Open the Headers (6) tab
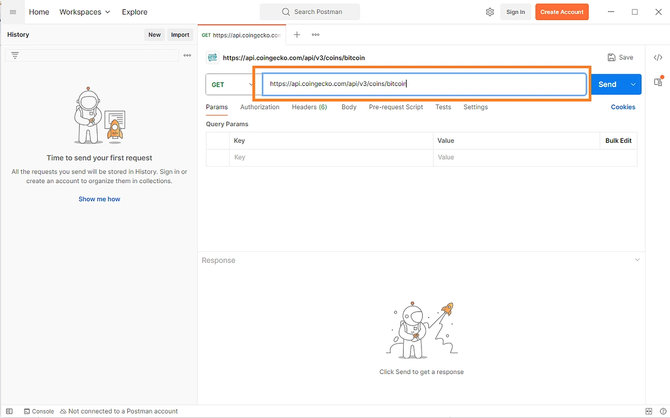The image size is (670, 418). tap(309, 107)
